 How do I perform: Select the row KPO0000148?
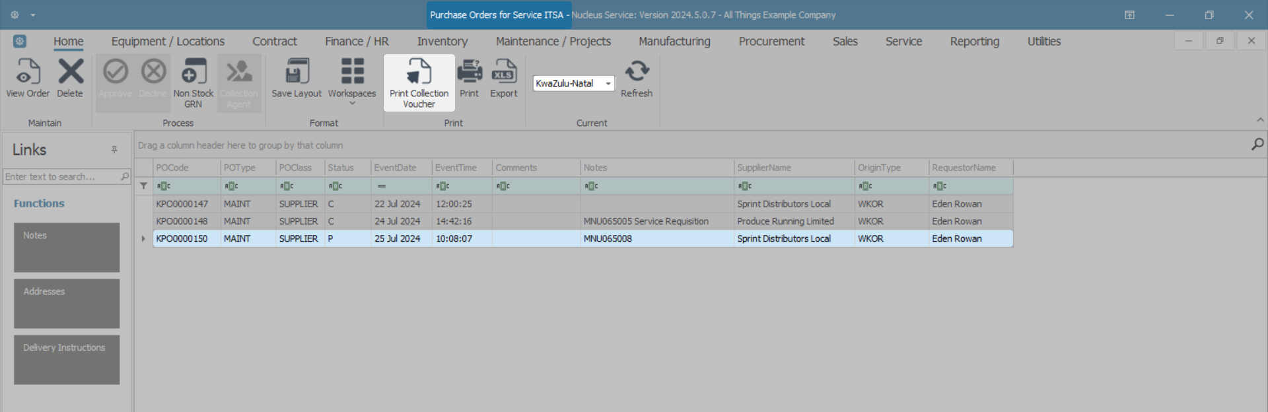point(583,221)
